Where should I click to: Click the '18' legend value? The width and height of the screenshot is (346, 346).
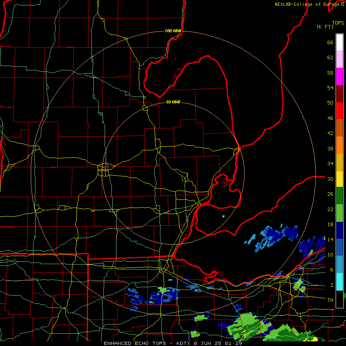(x=330, y=225)
